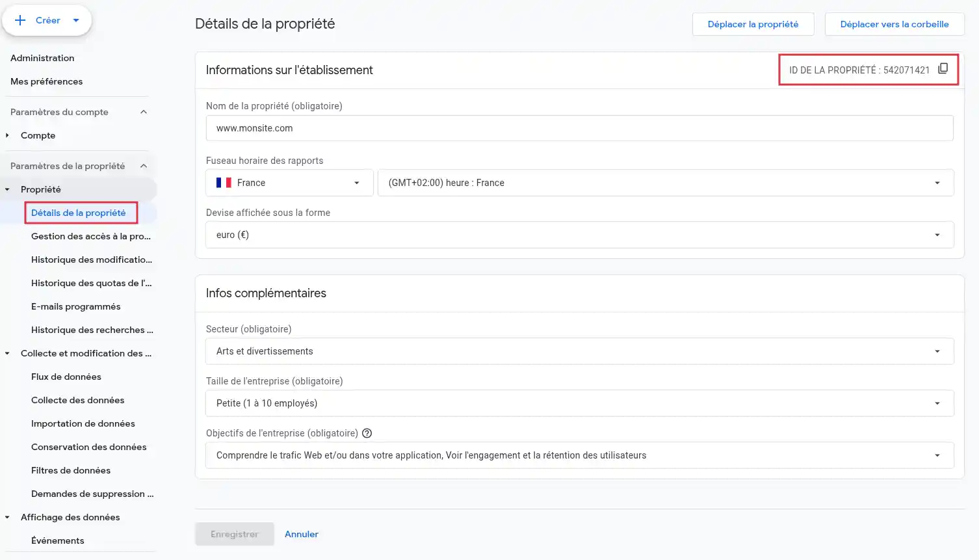
Task: Click the Annuler link
Action: tap(302, 534)
